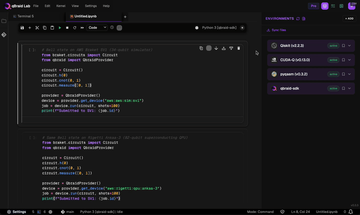Viewport: 360px width, 215px height.
Task: Click Python 3 [qbraid-sdk] | Idle status text
Action: click(x=101, y=212)
